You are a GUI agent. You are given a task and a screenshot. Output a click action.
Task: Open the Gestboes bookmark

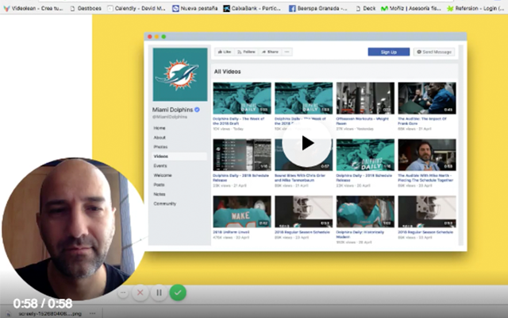point(86,8)
